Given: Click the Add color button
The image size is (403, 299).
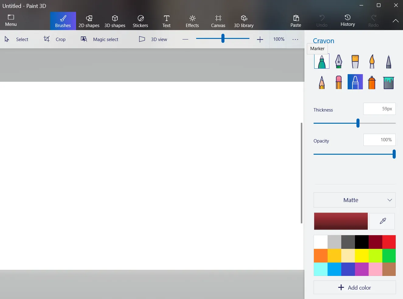Looking at the screenshot, I should [354, 287].
